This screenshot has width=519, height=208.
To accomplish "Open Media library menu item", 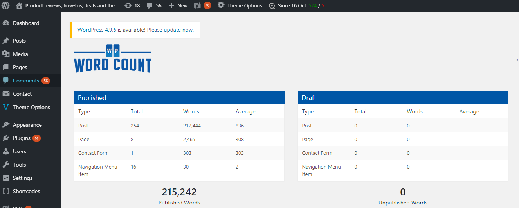I will [x=20, y=54].
